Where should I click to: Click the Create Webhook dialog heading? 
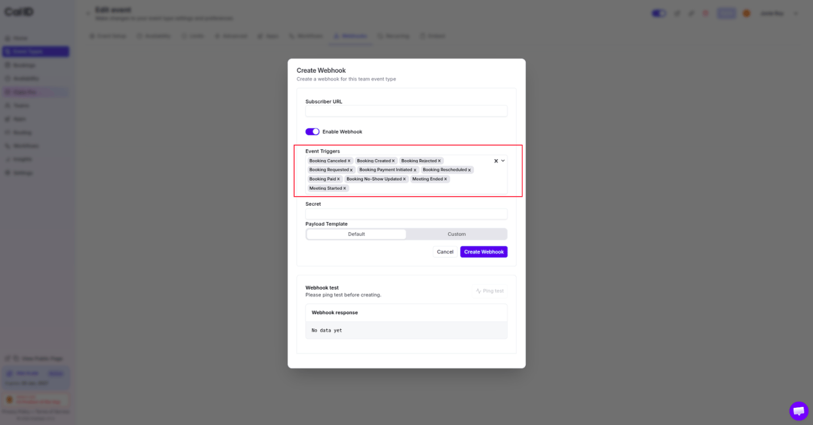(321, 70)
